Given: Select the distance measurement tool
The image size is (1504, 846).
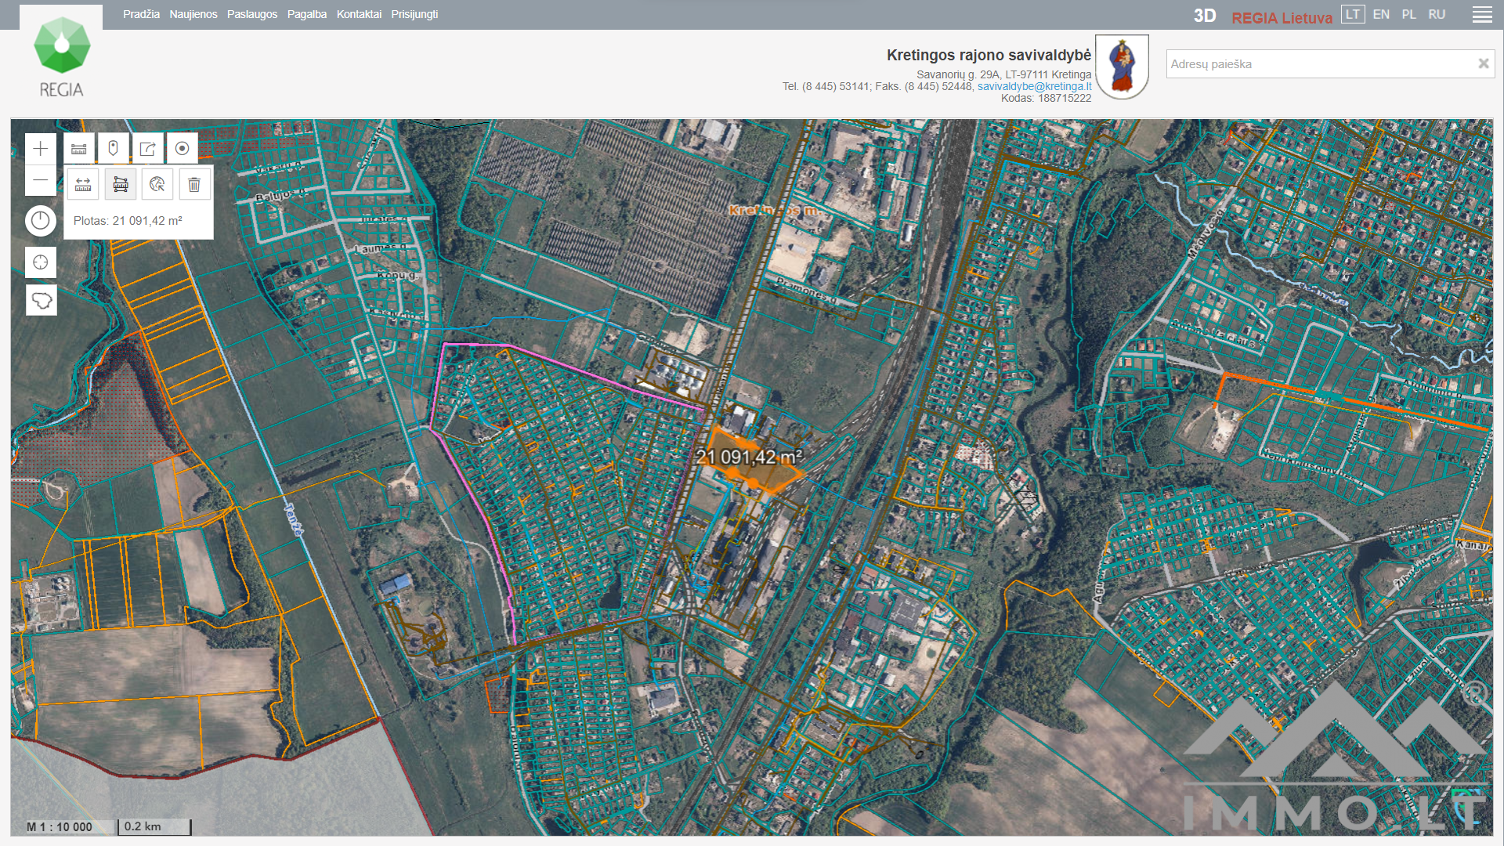Looking at the screenshot, I should (83, 184).
